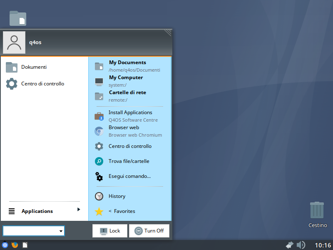Select Esegui comando... menu entry

[129, 176]
